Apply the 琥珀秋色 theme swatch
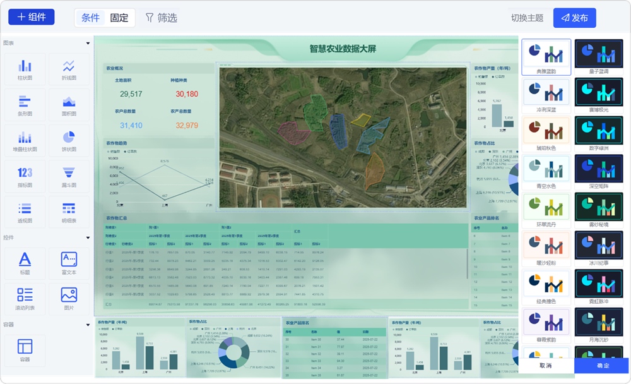 546,134
